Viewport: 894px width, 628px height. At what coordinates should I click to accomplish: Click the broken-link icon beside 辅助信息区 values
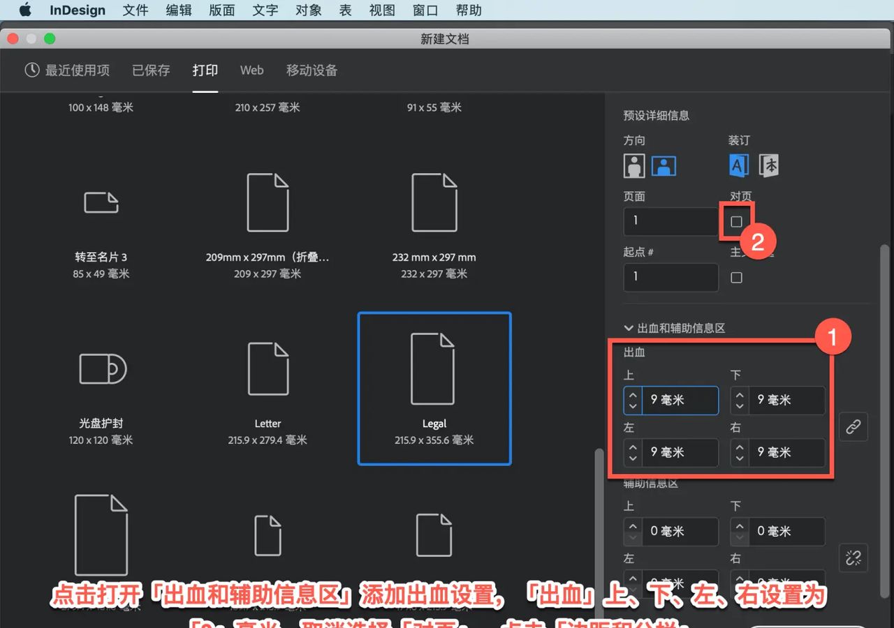click(x=853, y=558)
